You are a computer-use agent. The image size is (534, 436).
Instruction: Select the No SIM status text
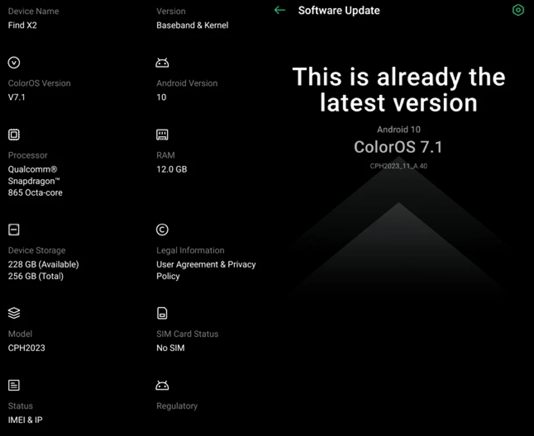(x=170, y=348)
